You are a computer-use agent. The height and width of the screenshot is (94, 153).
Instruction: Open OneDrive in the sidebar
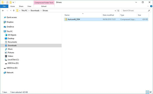(x=10, y=27)
